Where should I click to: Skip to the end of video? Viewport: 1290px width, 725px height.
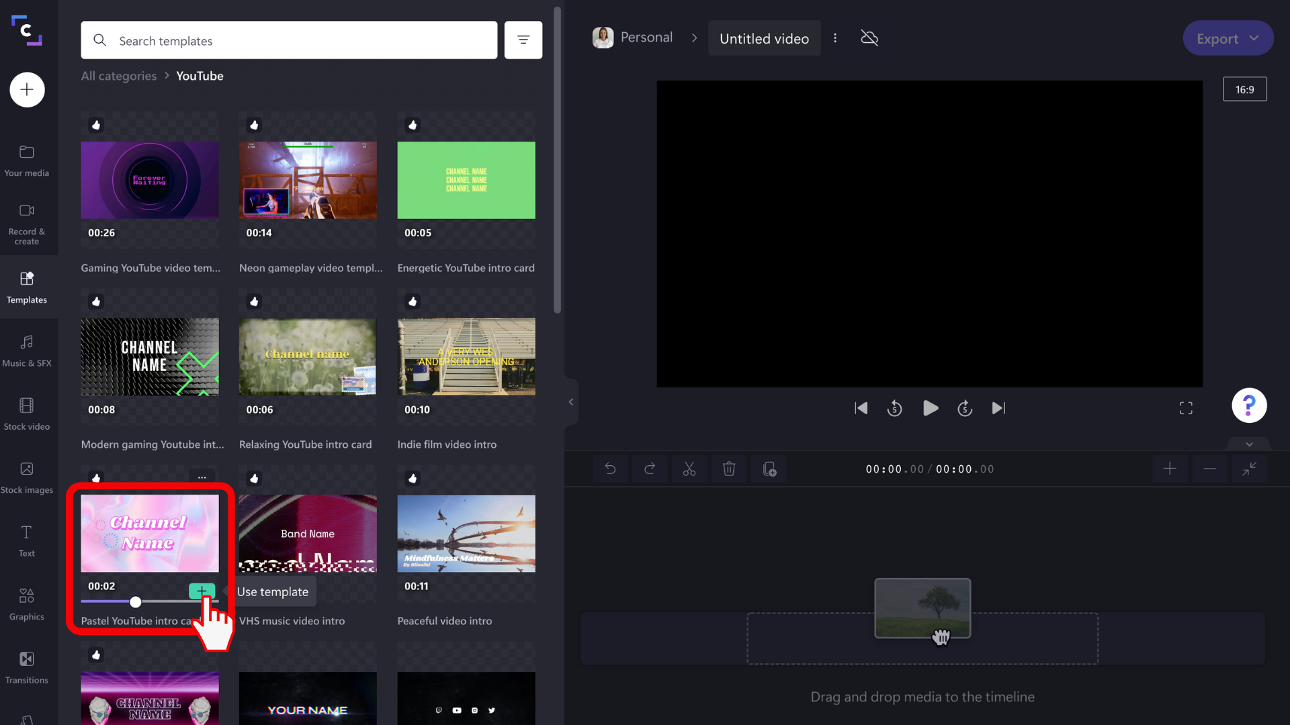pos(999,408)
